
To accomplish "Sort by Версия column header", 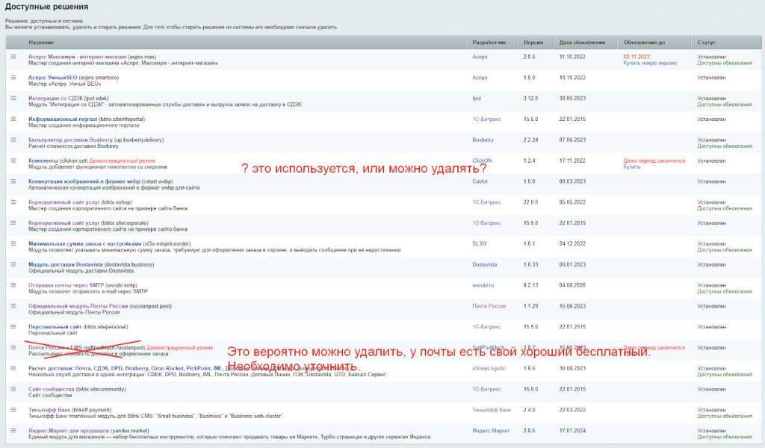I will tap(533, 43).
